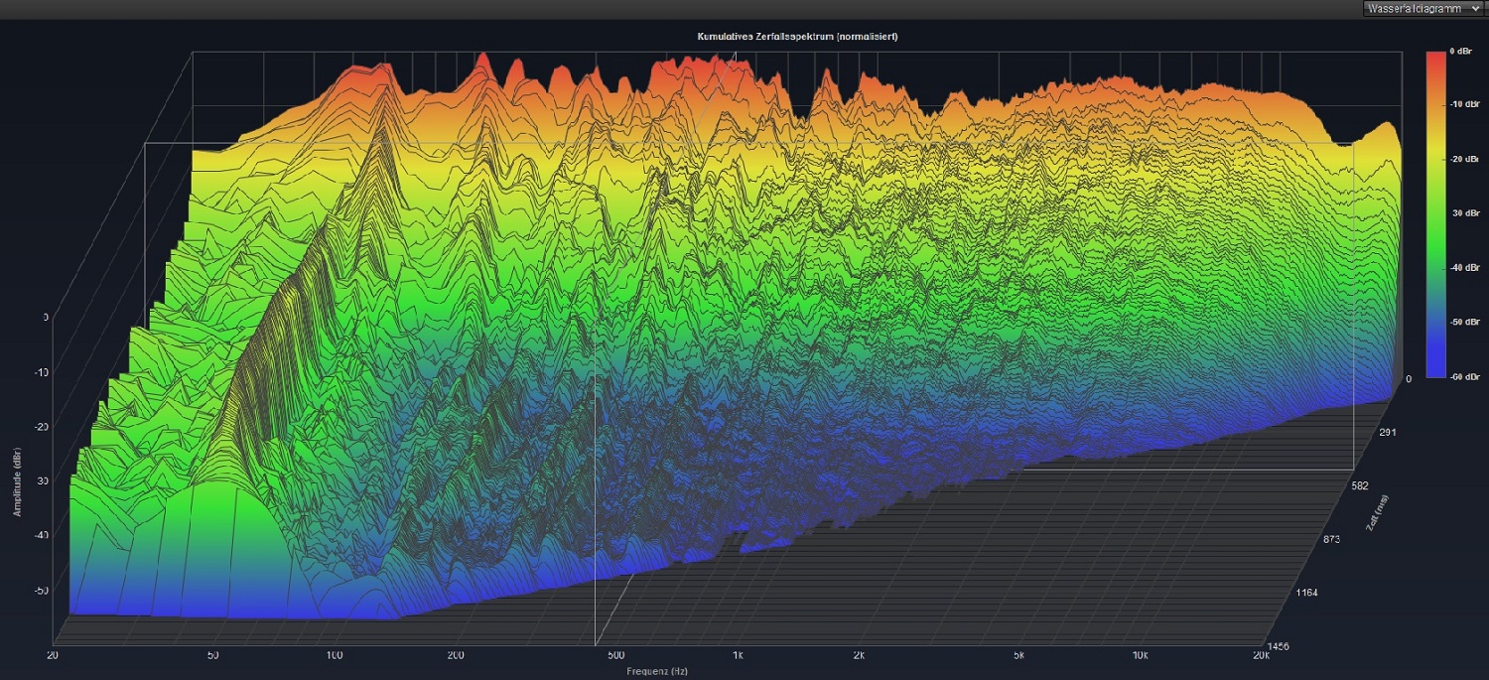Click the -50 tick on amplitude axis
Image resolution: width=1489 pixels, height=680 pixels.
(43, 591)
